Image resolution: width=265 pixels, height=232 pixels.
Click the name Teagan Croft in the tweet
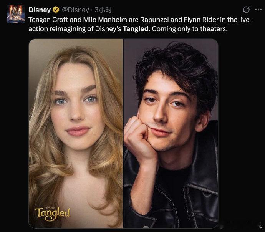coord(47,20)
